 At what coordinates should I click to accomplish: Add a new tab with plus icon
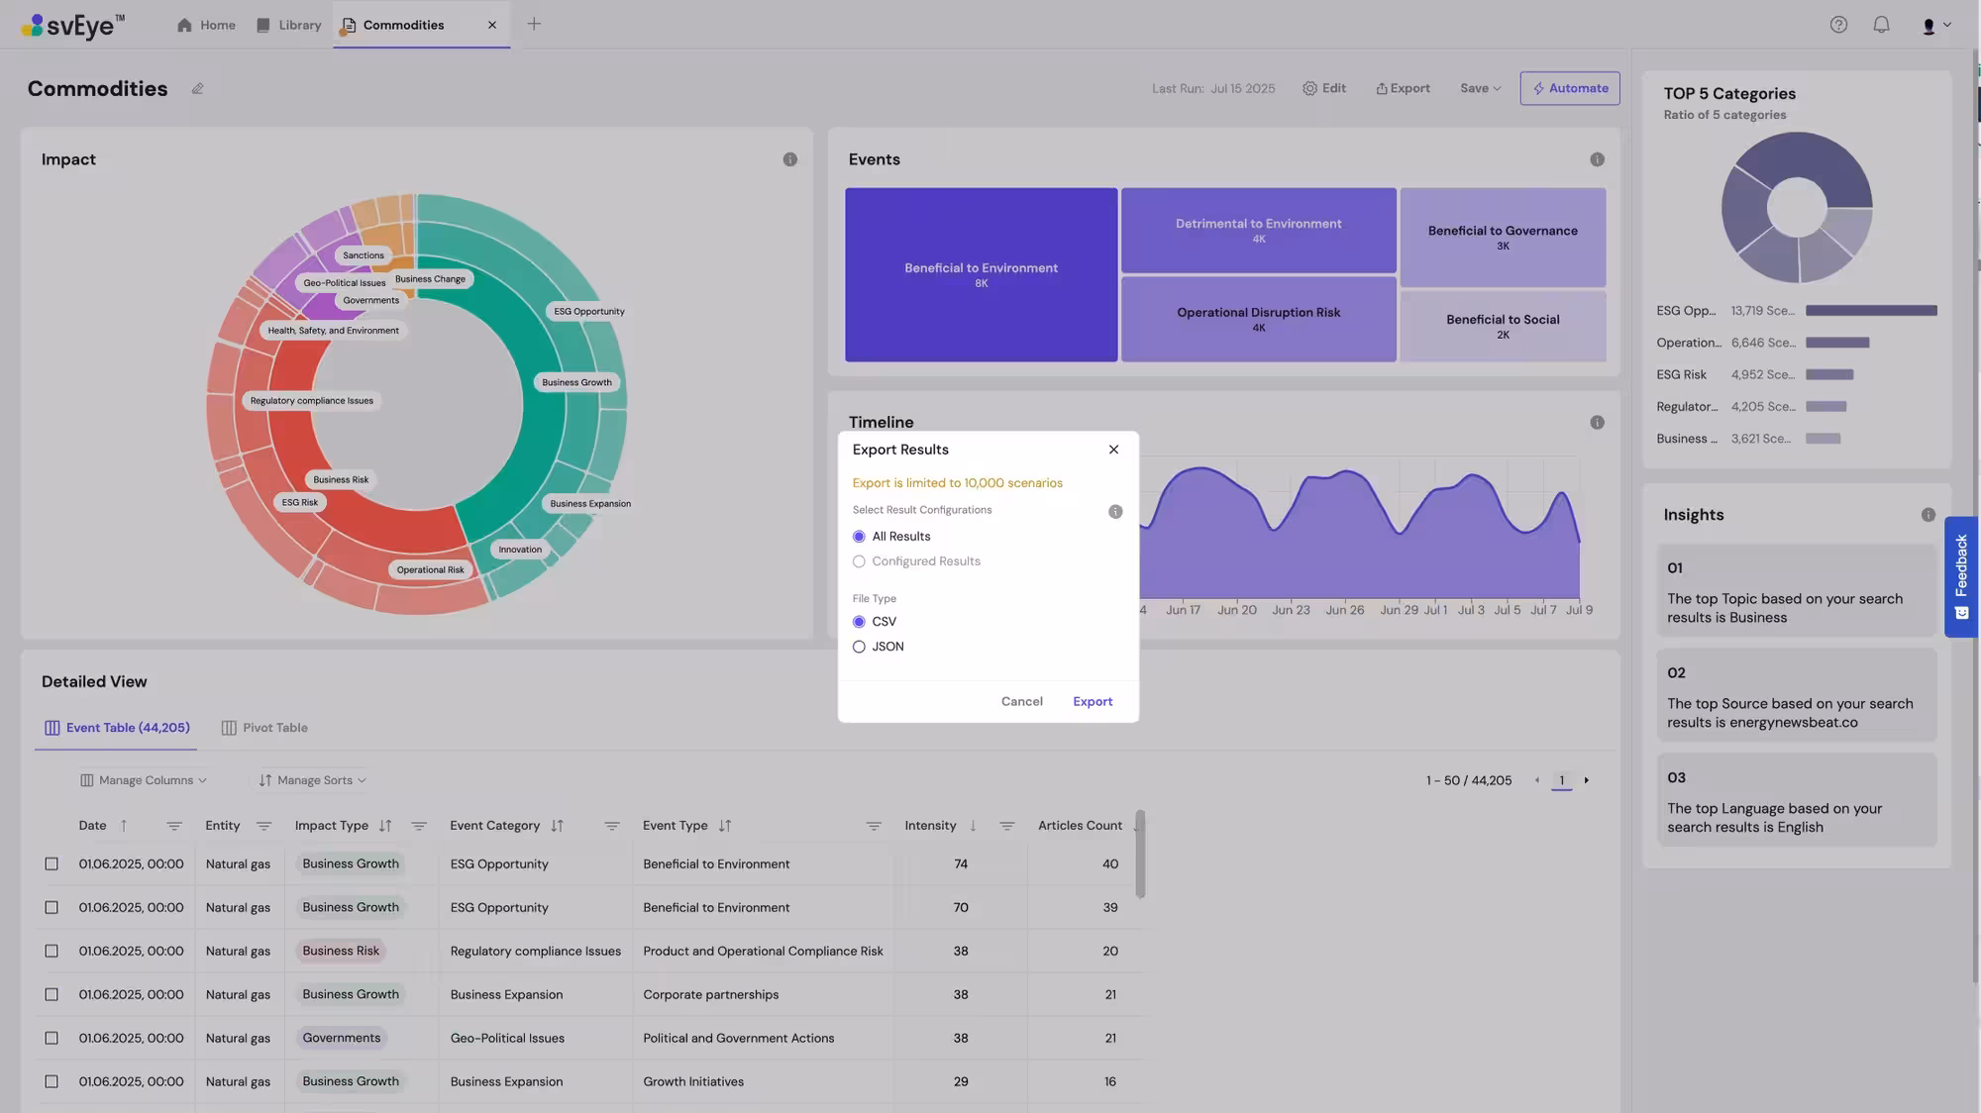point(534,24)
